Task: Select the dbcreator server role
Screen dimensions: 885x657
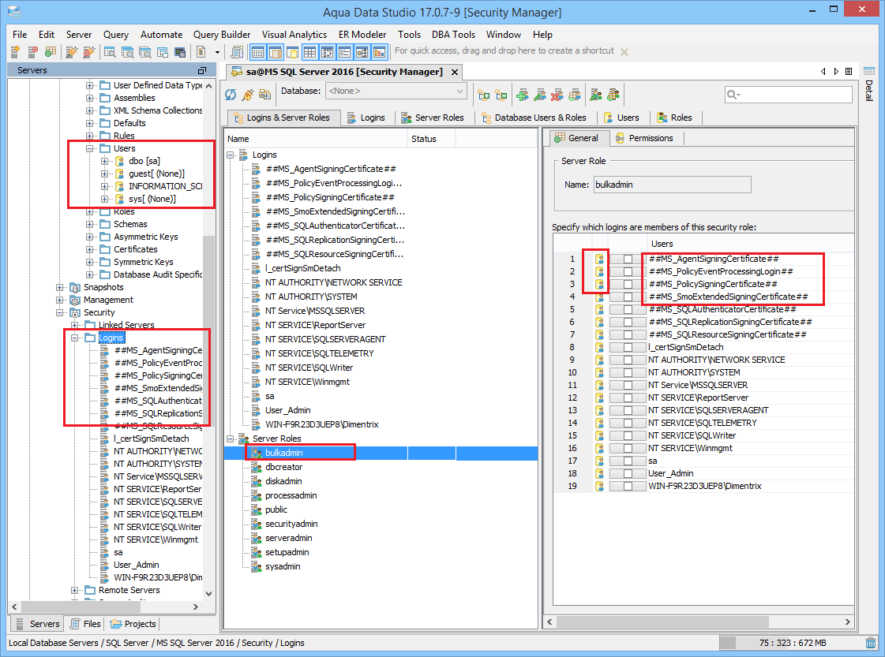Action: [x=284, y=467]
